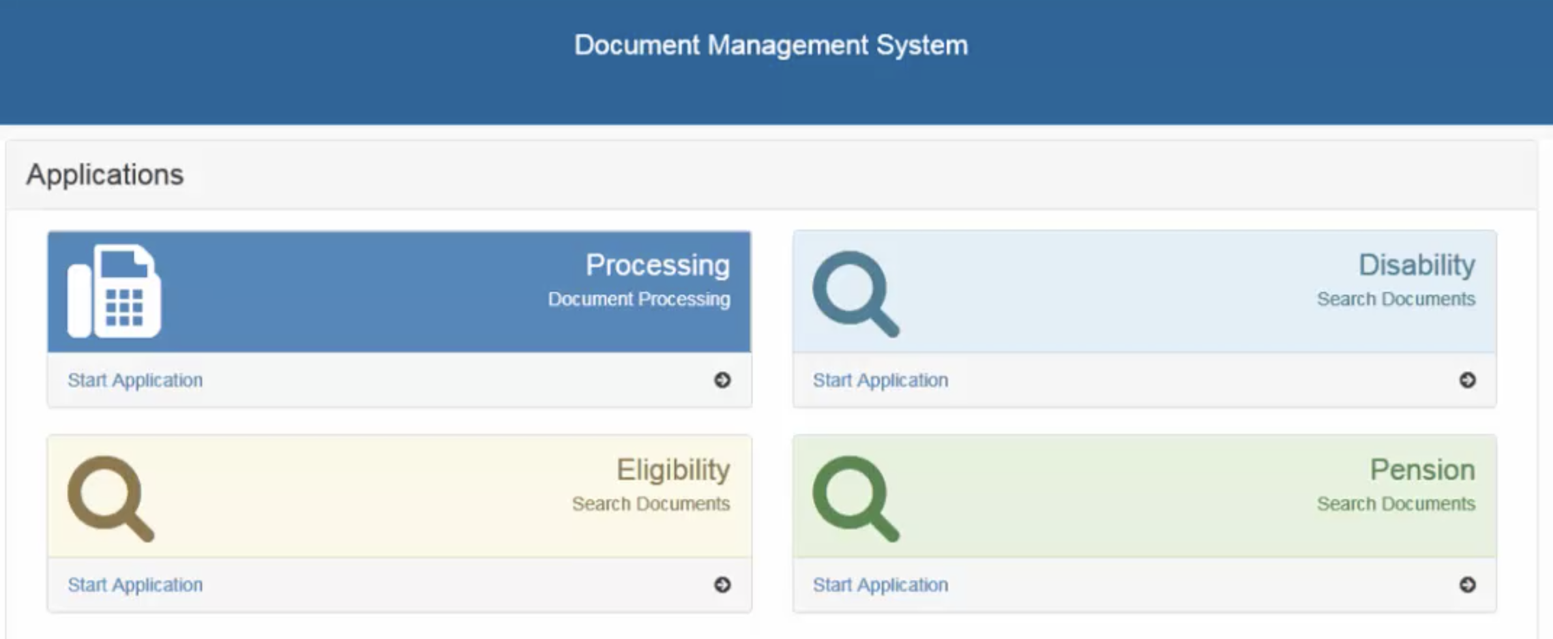Click the arrow circle icon under Pension

coord(1467,585)
